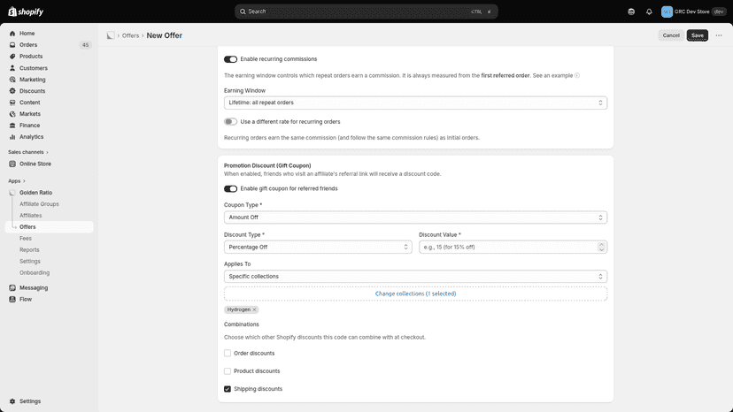Expand the Applies To dropdown

tap(415, 277)
